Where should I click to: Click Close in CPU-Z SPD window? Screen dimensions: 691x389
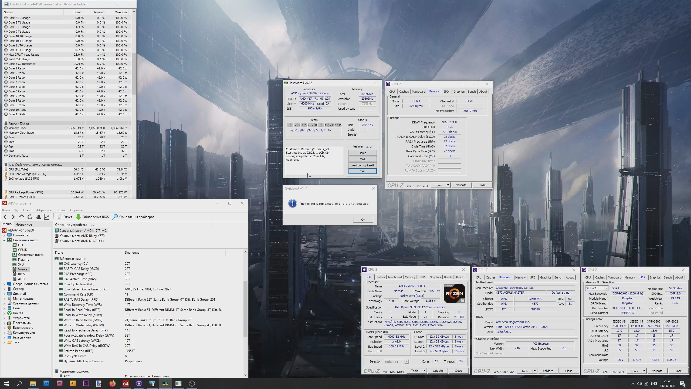[678, 371]
